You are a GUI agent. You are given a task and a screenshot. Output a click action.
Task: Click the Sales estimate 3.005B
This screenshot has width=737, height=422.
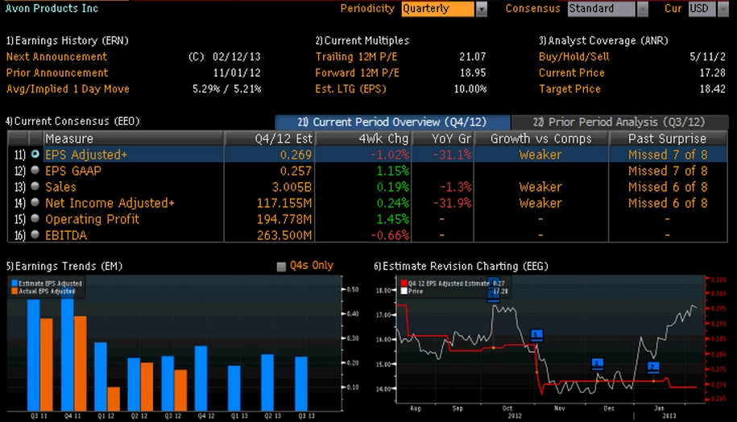pos(292,187)
